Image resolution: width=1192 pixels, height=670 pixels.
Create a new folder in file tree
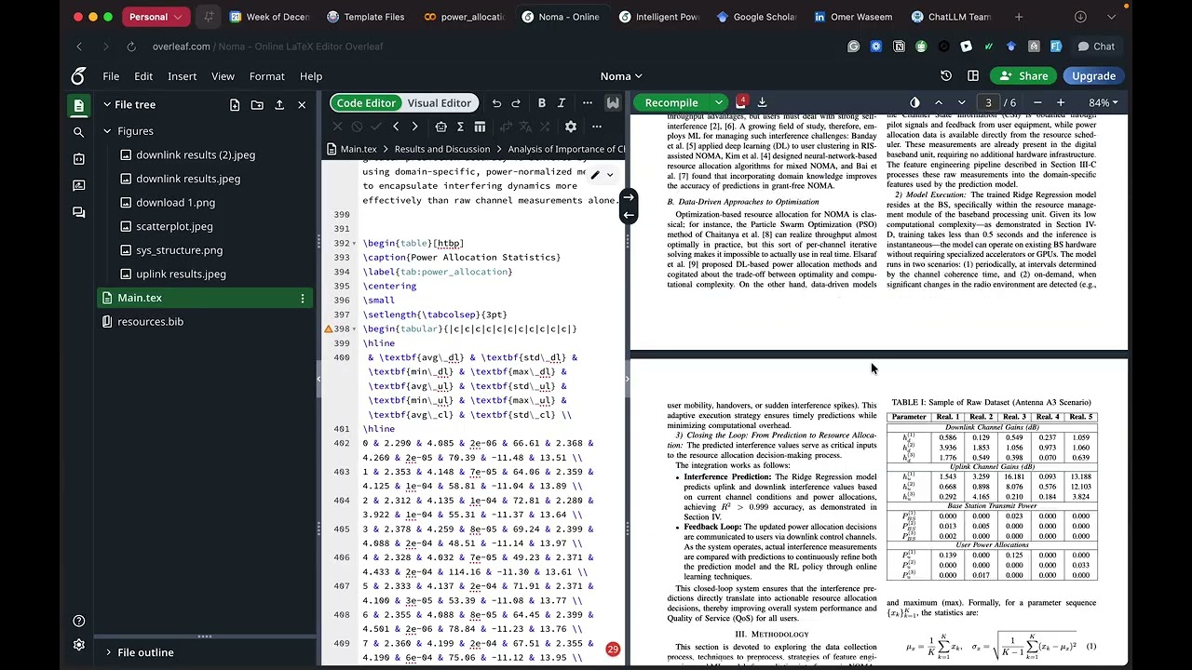(x=257, y=105)
